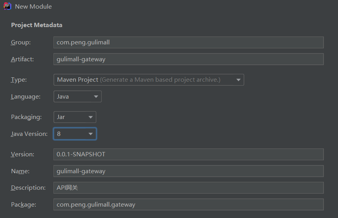338x218 pixels.
Task: Expand the Language combo box
Action: [x=77, y=97]
